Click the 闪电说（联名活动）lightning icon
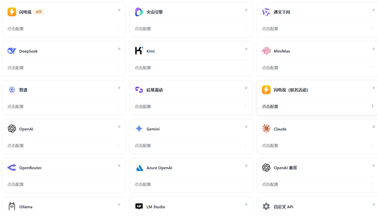This screenshot has width=378, height=216. tap(266, 90)
